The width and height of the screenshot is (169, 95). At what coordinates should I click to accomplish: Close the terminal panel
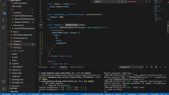(166, 67)
